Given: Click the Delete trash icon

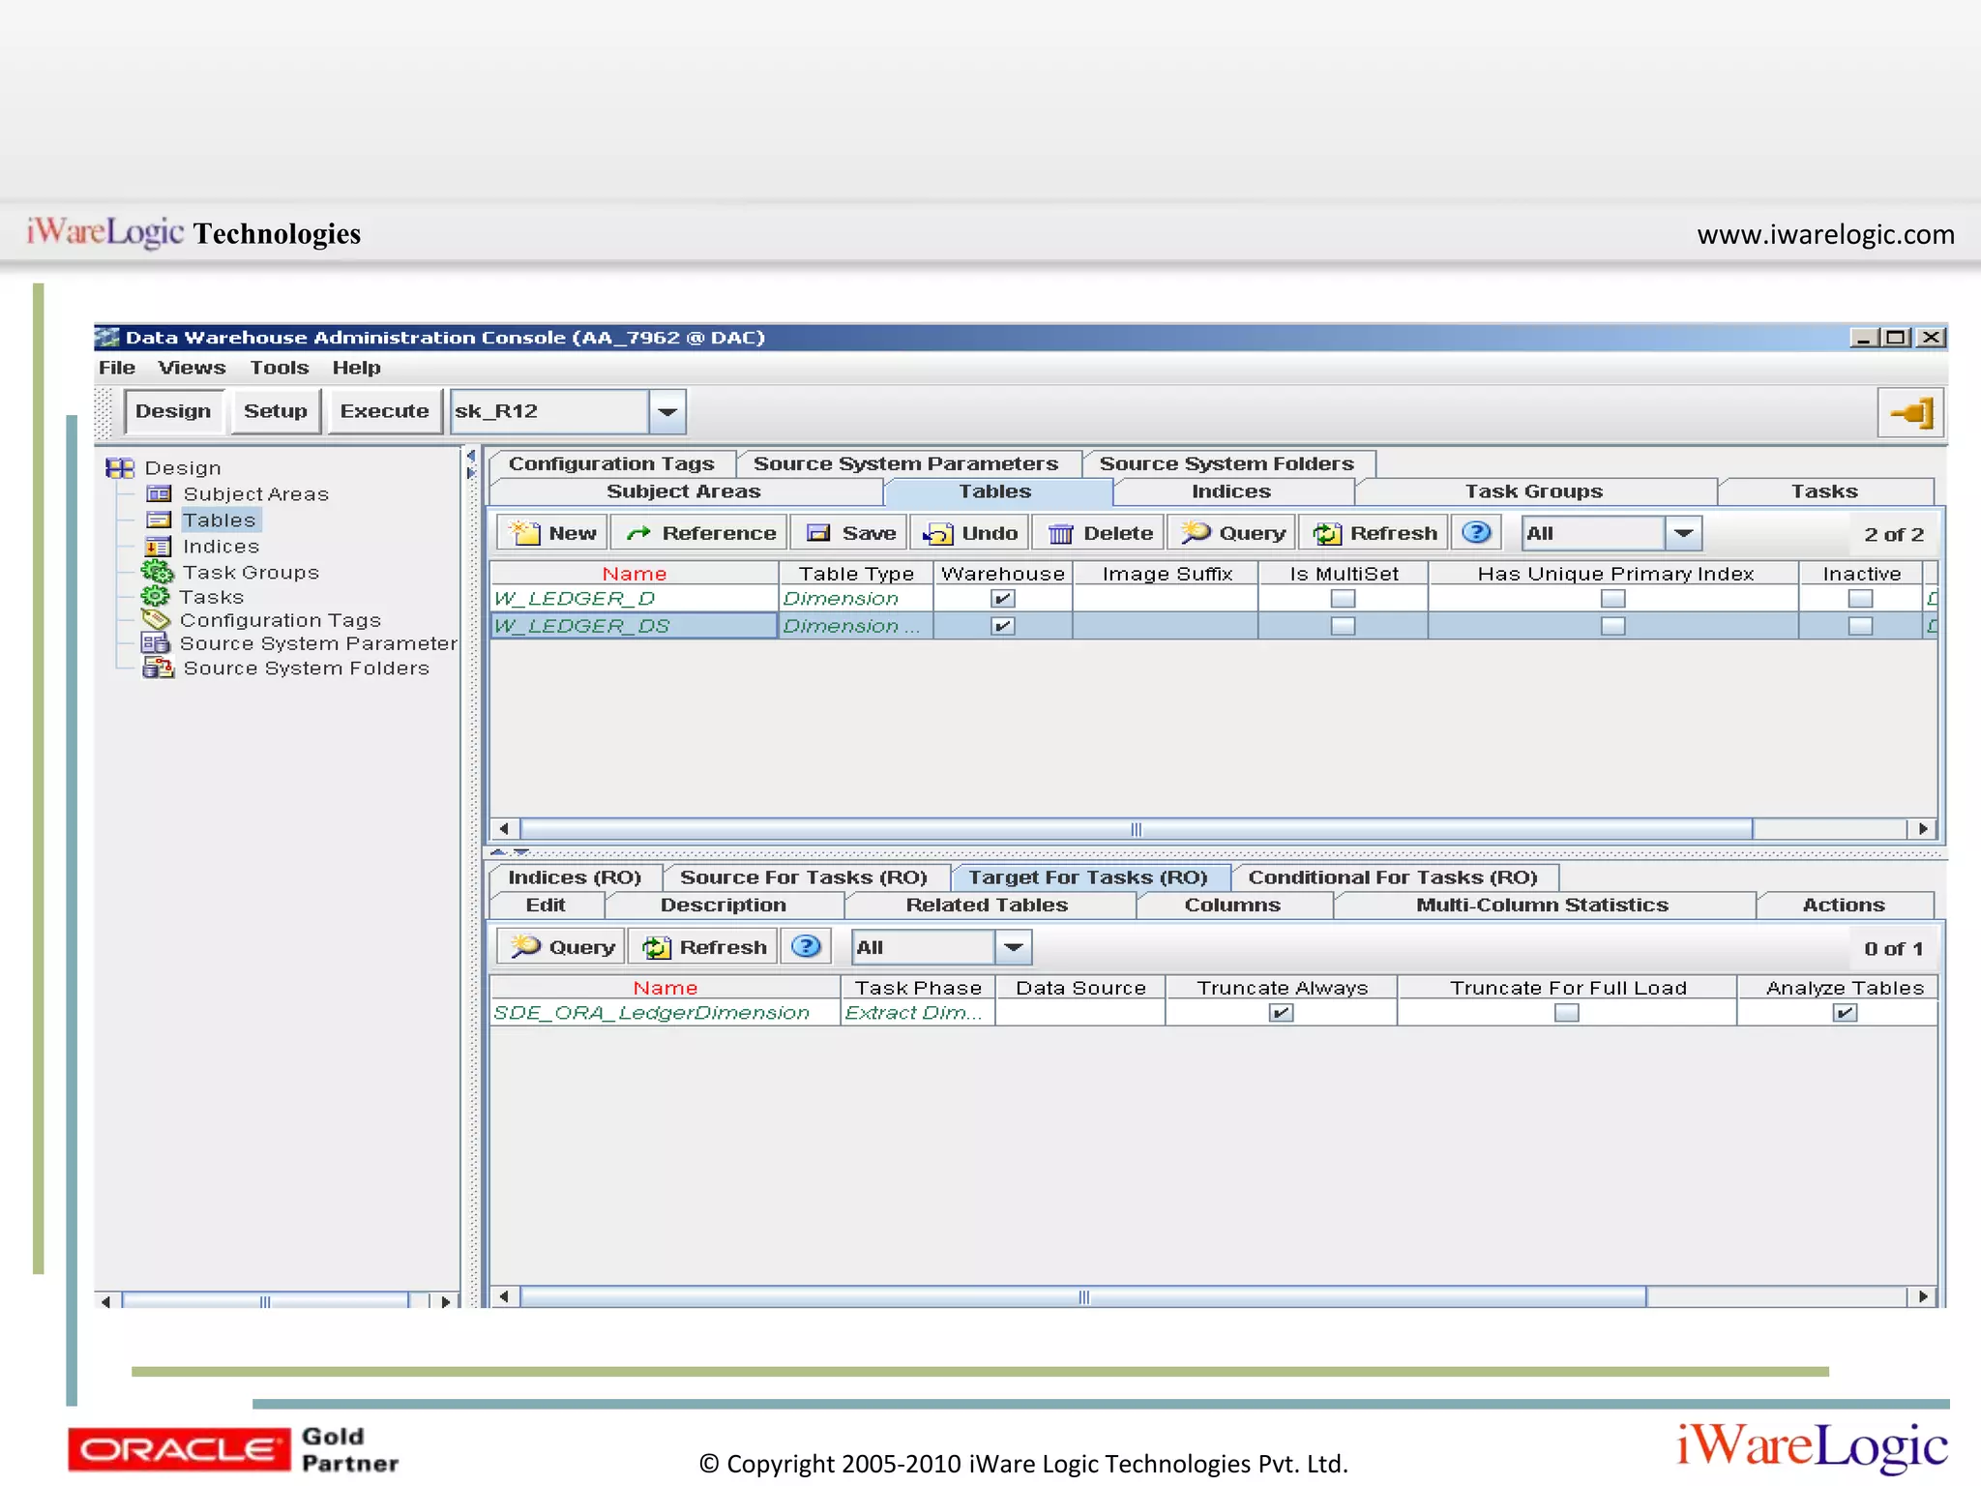Looking at the screenshot, I should [x=1061, y=533].
